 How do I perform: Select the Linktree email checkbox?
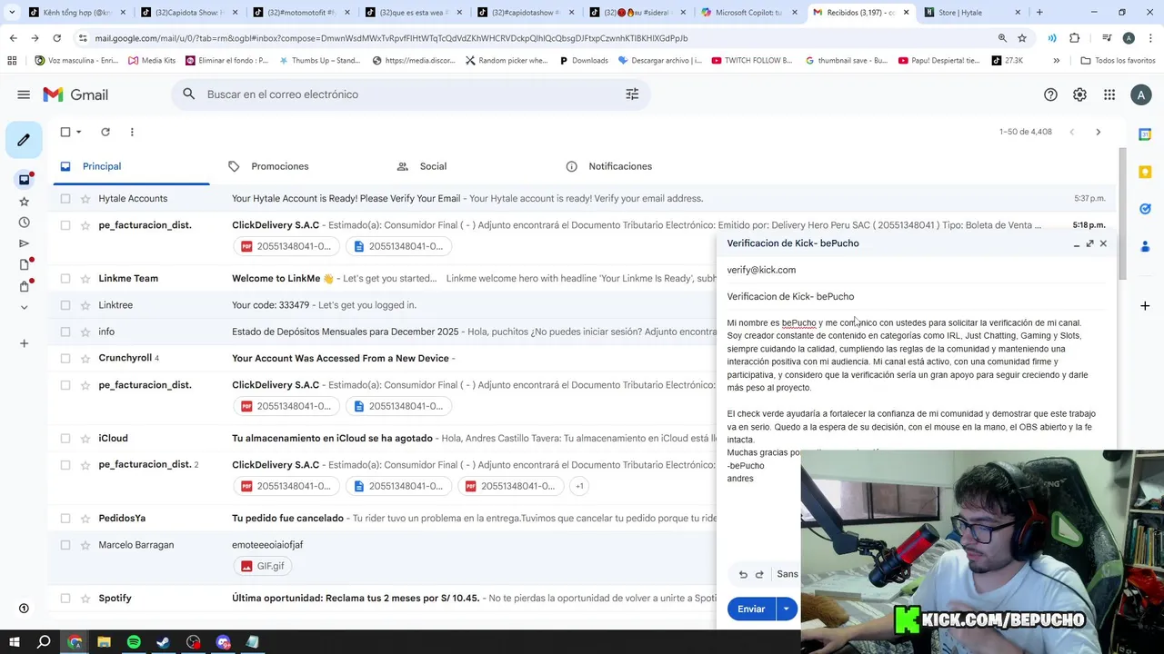tap(65, 305)
